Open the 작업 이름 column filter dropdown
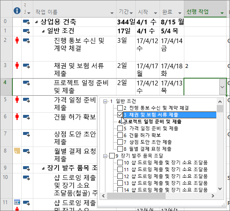Viewport: 230px width, 211px height. click(112, 13)
